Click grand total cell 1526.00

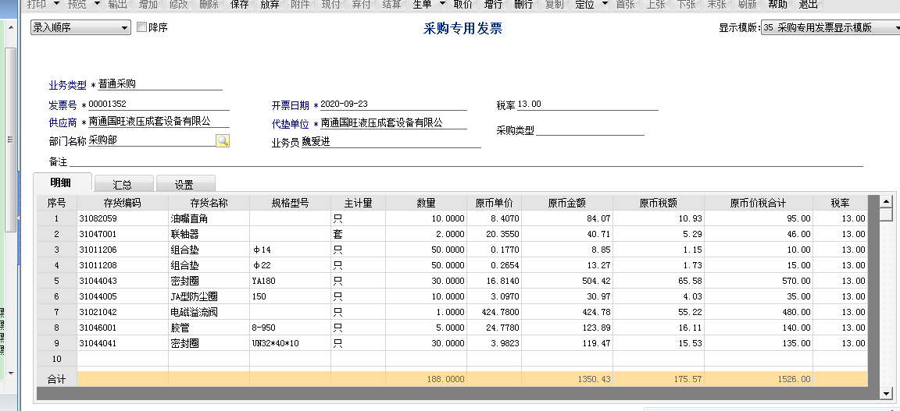tap(759, 379)
